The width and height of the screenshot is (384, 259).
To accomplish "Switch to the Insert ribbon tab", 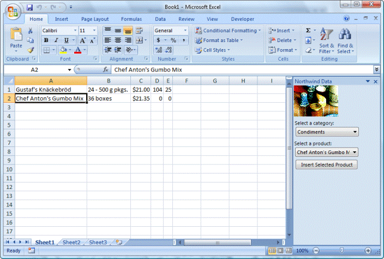I will tap(62, 19).
